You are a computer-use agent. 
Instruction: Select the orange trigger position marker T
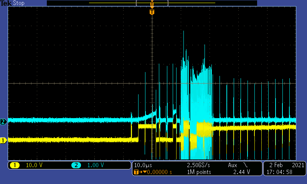[152, 12]
